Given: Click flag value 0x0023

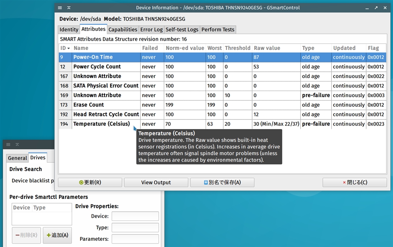Looking at the screenshot, I should [376, 124].
